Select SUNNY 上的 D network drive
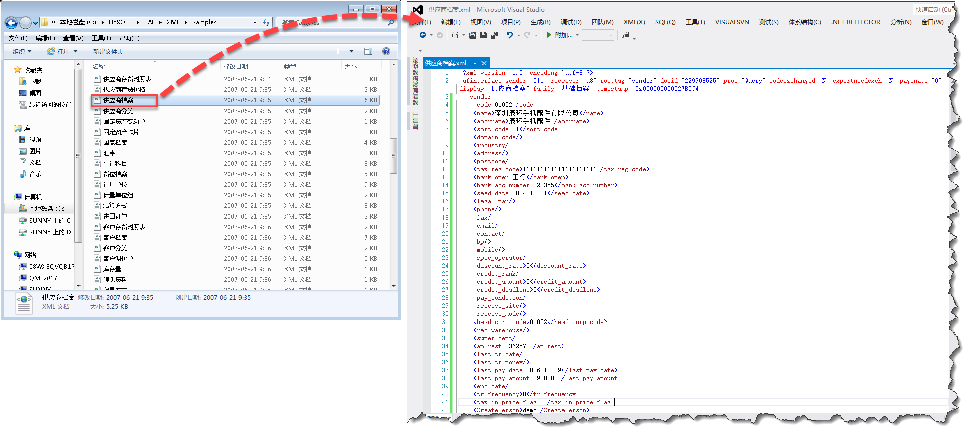Viewport: 965px width, 430px height. click(x=45, y=232)
